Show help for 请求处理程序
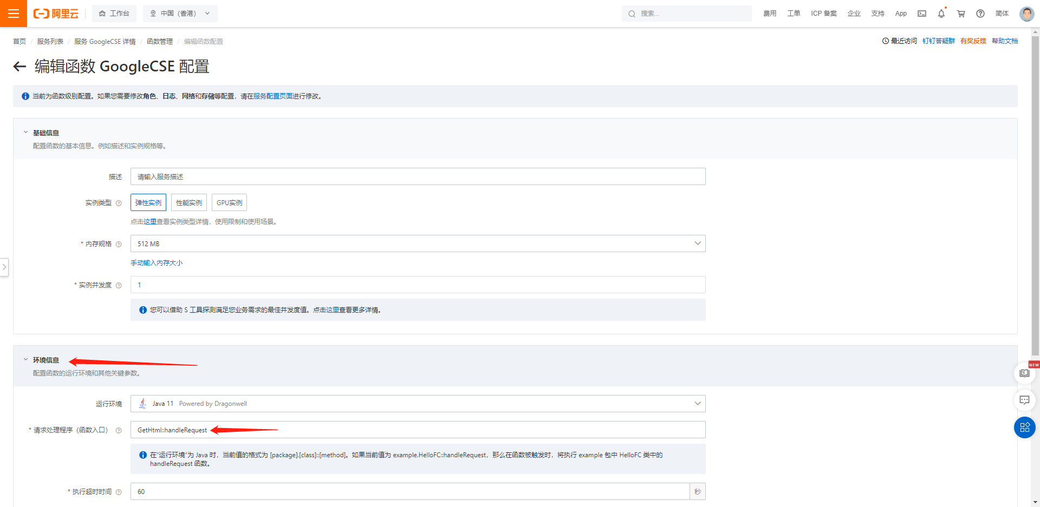This screenshot has height=507, width=1040. click(119, 430)
